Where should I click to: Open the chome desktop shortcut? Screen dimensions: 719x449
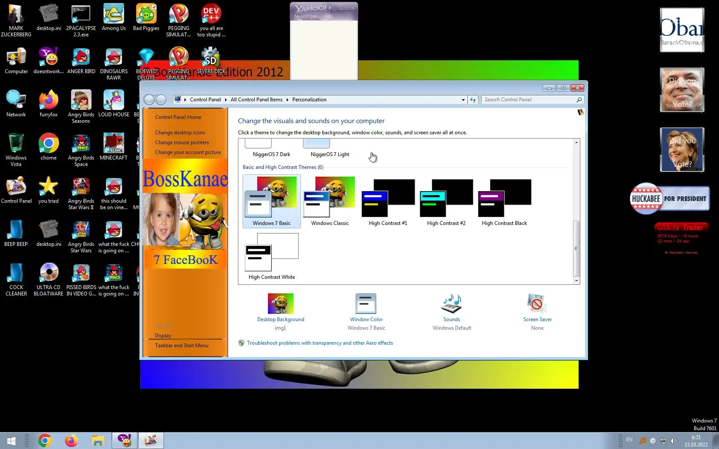point(48,148)
